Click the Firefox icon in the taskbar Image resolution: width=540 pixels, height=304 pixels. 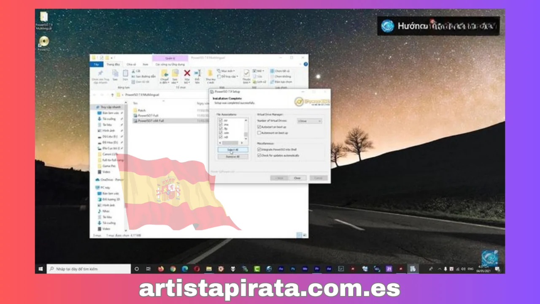[161, 269]
